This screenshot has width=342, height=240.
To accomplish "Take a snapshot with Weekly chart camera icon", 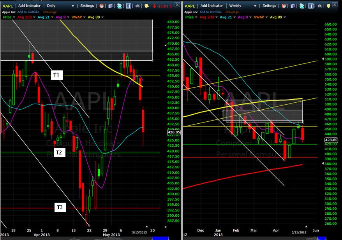I will point(320,6).
